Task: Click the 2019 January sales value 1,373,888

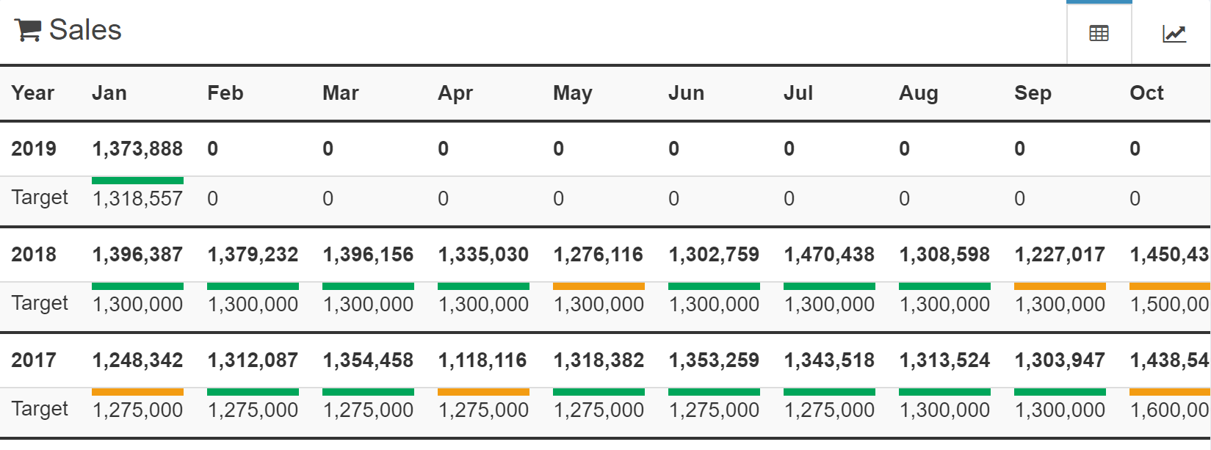Action: tap(137, 149)
